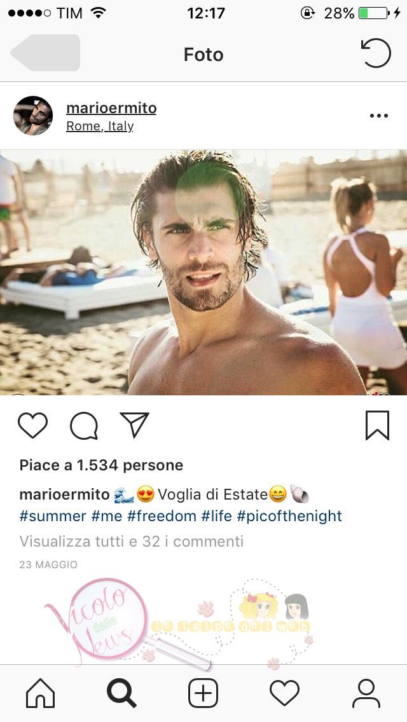Tap the heart like icon under photo
Screen dimensions: 407x722
click(x=32, y=425)
